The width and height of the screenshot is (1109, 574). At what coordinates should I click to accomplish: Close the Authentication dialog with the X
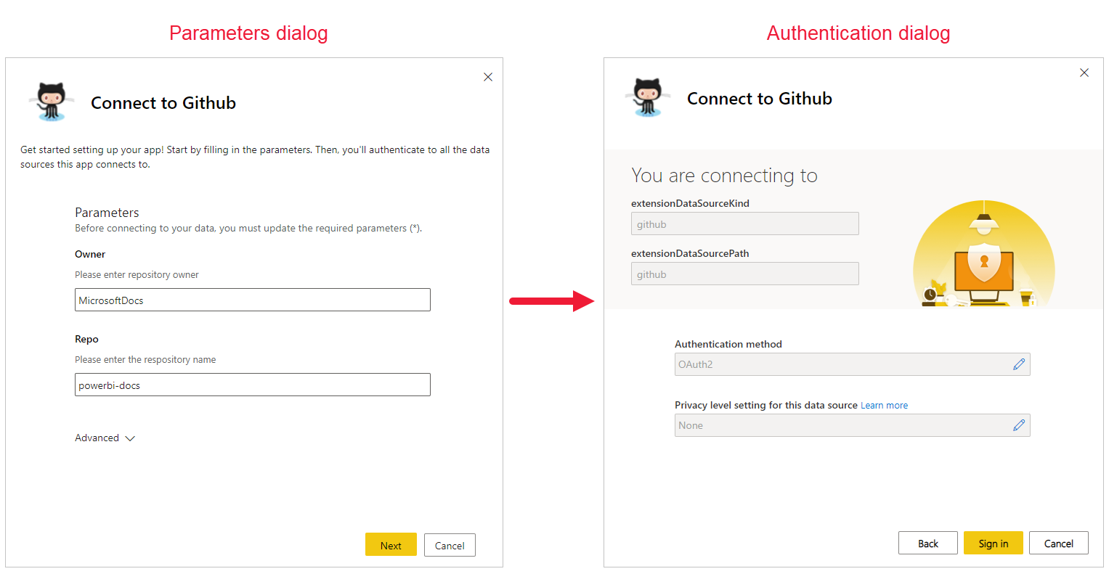[x=1084, y=73]
